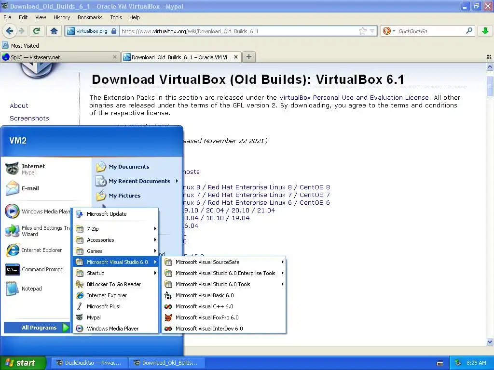Viewport: 494px width, 370px height.
Task: Expand the 7-Zip program folder
Action: click(x=116, y=229)
